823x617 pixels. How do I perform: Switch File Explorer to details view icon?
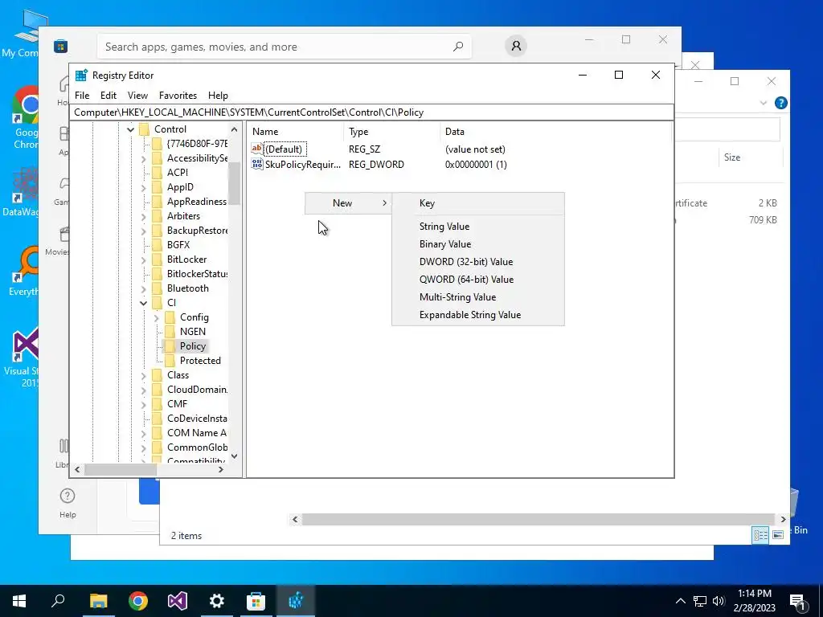click(760, 535)
